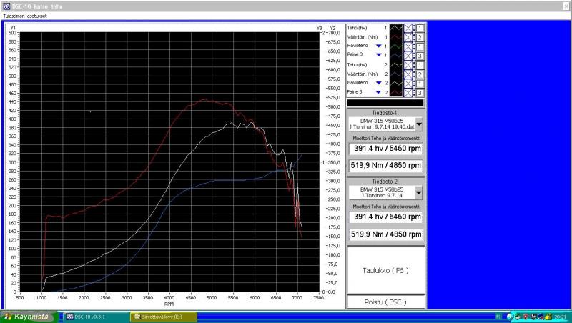Expand the Tiedosto-1 file selector dropdown
572x323 pixels.
(x=419, y=124)
